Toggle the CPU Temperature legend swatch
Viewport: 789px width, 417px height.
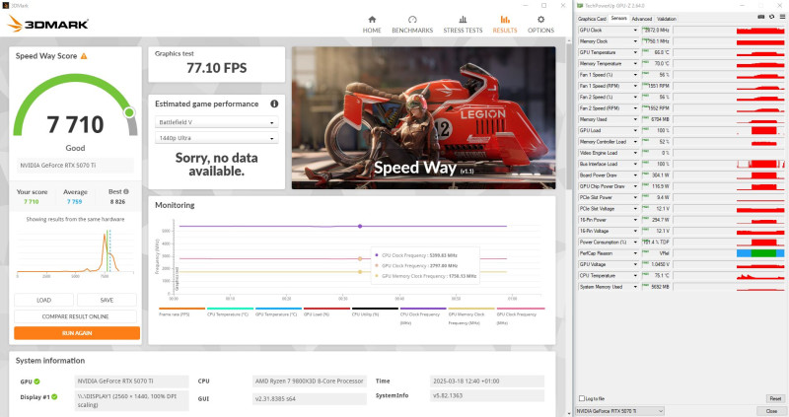[x=230, y=309]
